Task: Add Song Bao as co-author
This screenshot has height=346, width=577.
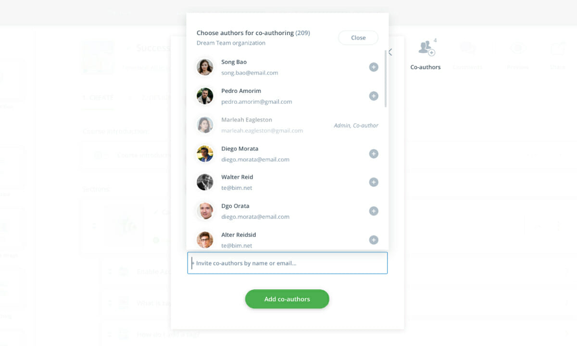Action: point(374,67)
